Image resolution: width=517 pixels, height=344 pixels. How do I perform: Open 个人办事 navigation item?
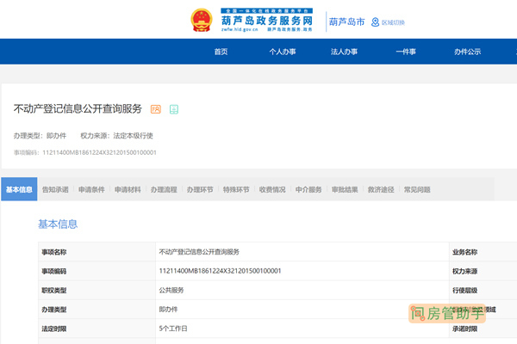[283, 52]
